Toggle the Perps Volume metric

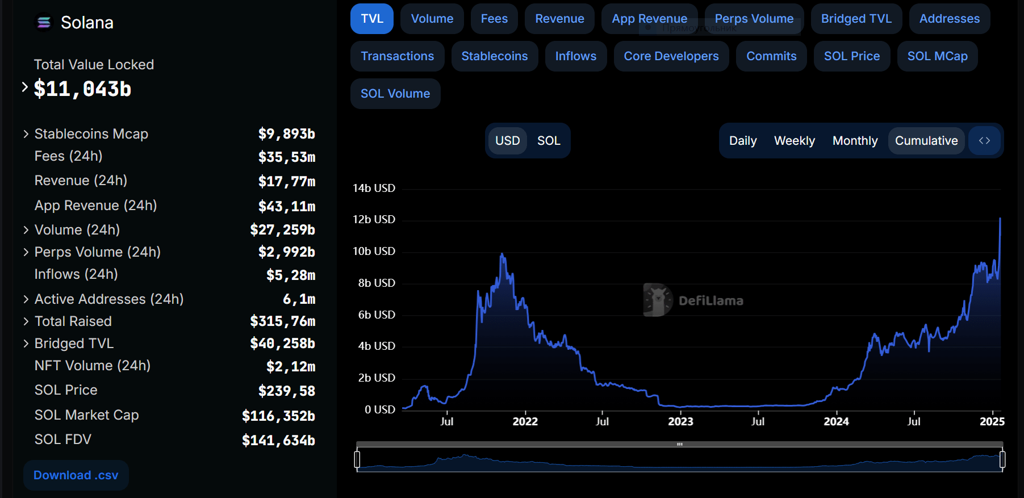pos(754,19)
